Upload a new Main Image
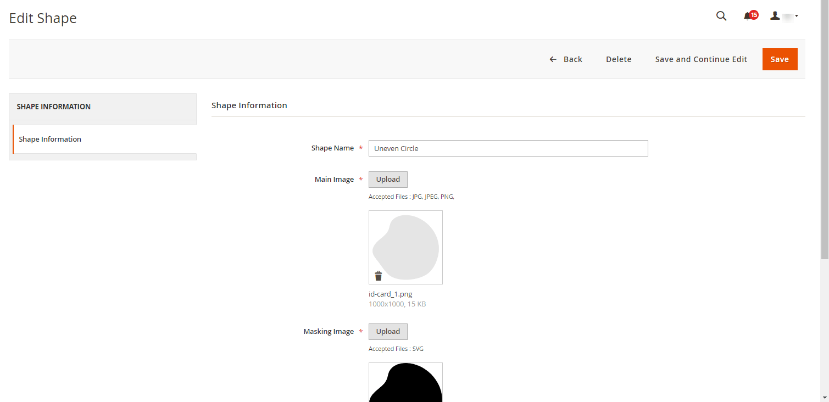Image resolution: width=829 pixels, height=402 pixels. point(388,180)
